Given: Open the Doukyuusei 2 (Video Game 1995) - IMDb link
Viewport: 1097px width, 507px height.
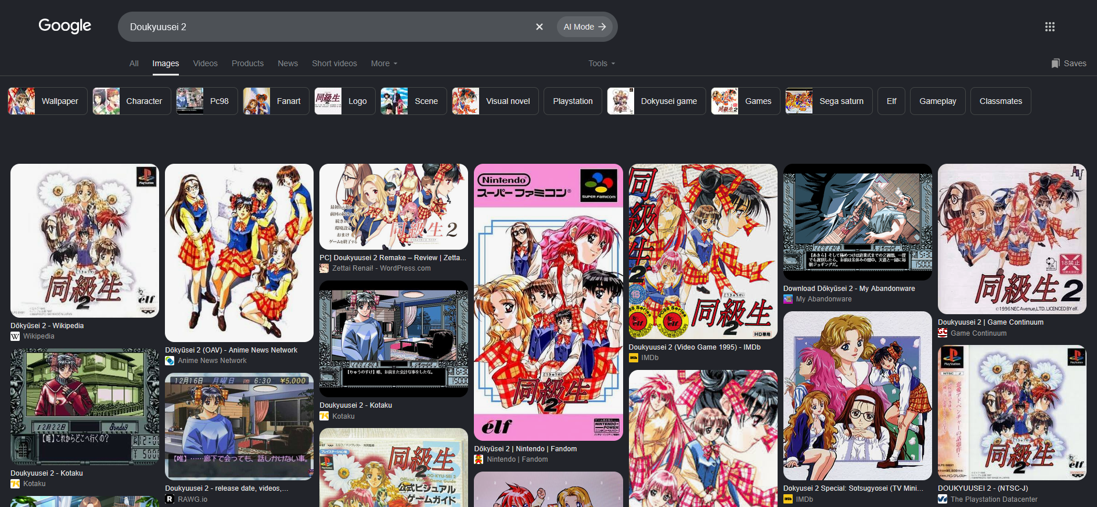Looking at the screenshot, I should pyautogui.click(x=695, y=347).
